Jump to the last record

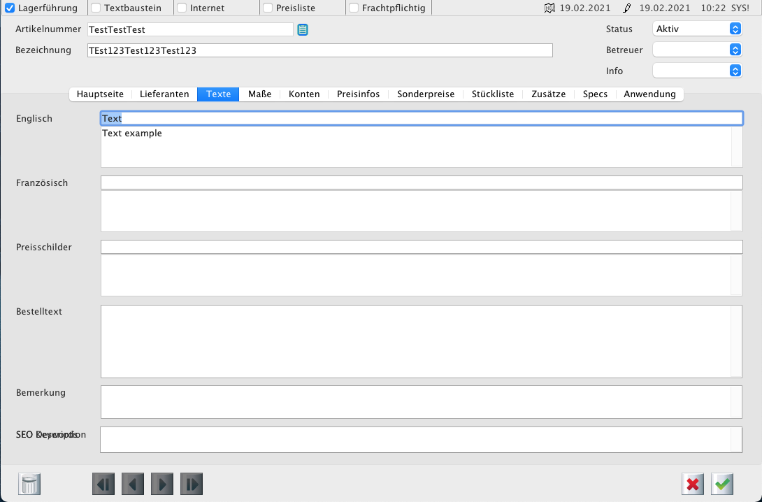192,484
